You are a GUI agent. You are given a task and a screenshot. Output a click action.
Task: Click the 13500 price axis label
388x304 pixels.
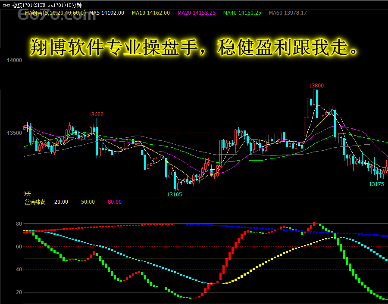[14, 133]
